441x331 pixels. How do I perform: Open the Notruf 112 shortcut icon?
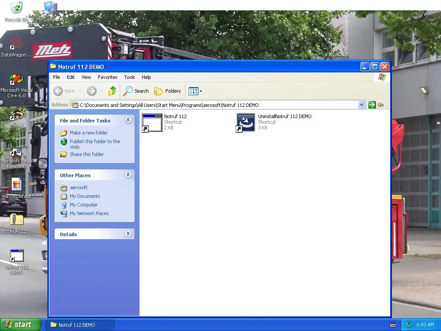pyautogui.click(x=152, y=122)
